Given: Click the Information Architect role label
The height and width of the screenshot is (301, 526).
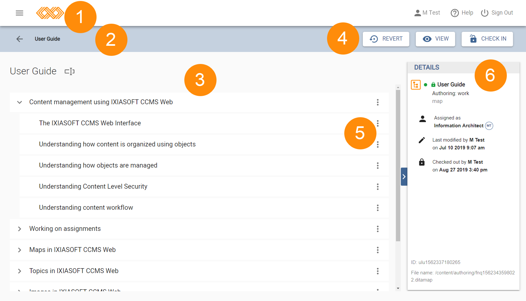Looking at the screenshot, I should tap(459, 126).
